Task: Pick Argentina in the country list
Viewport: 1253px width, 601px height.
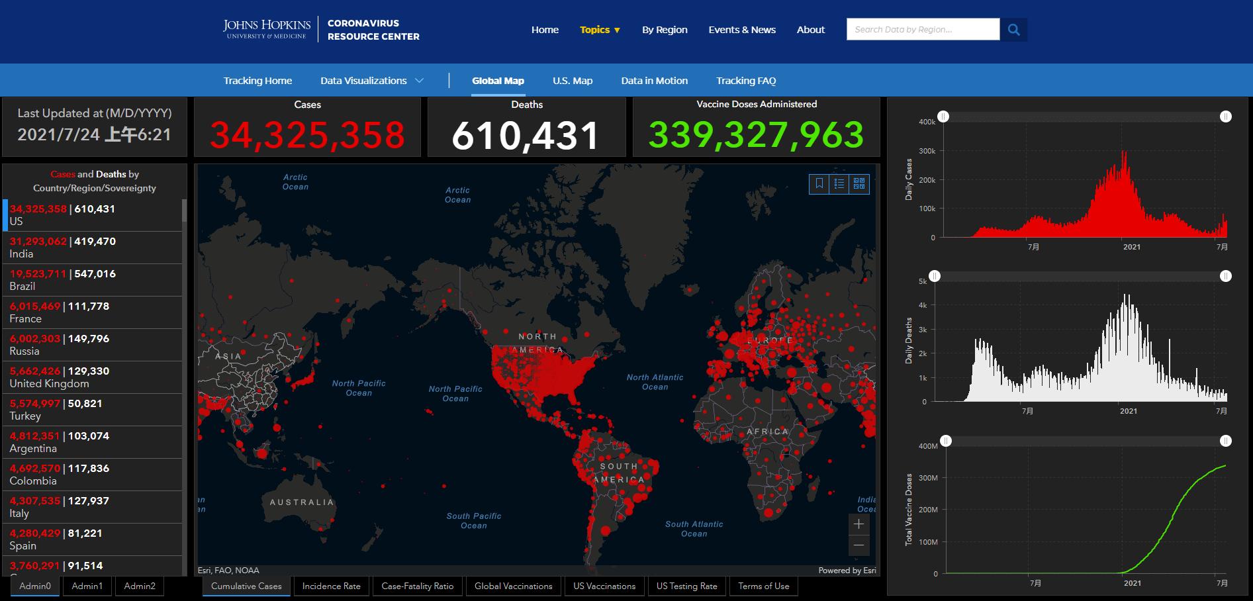Action: (x=93, y=442)
